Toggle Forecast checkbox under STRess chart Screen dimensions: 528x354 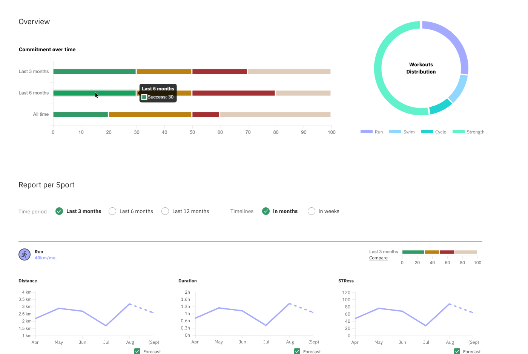(457, 351)
